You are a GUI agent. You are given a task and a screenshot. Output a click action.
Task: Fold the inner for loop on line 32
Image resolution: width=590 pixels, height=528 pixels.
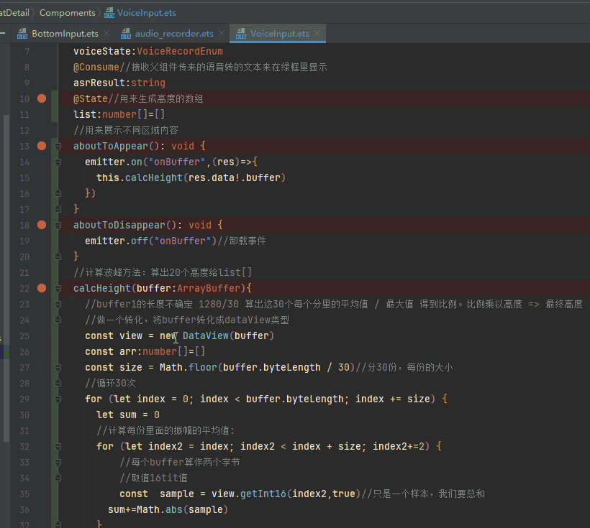point(58,446)
